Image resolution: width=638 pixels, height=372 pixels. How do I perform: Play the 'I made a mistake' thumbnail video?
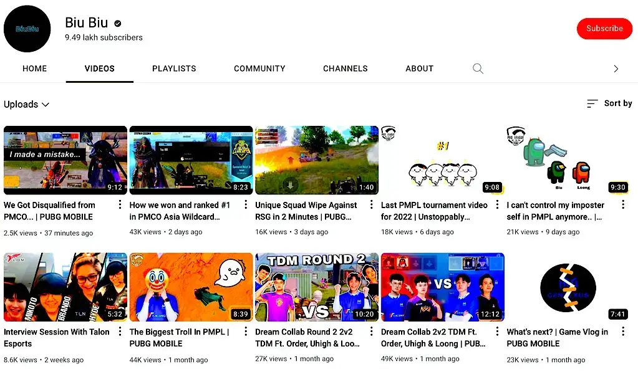[65, 160]
